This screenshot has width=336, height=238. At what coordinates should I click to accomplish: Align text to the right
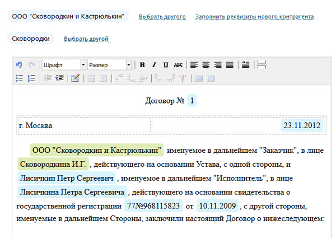point(218,65)
